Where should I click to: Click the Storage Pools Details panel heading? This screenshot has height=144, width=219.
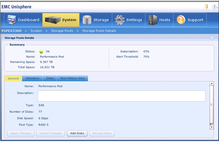click(x=19, y=38)
